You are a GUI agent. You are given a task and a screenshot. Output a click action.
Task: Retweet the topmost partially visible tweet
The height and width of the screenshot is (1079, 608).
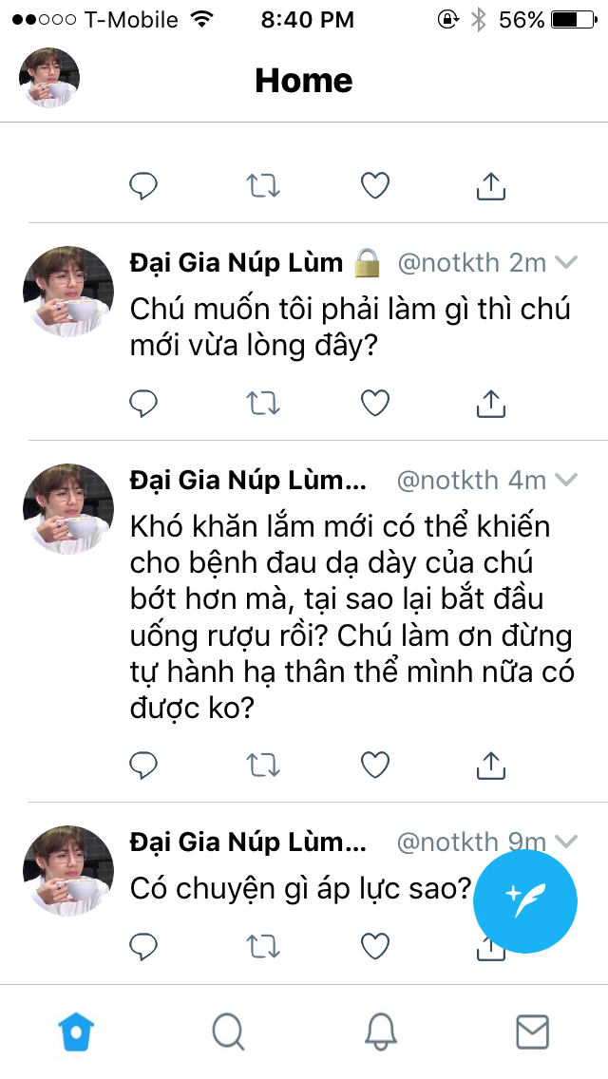coord(263,186)
